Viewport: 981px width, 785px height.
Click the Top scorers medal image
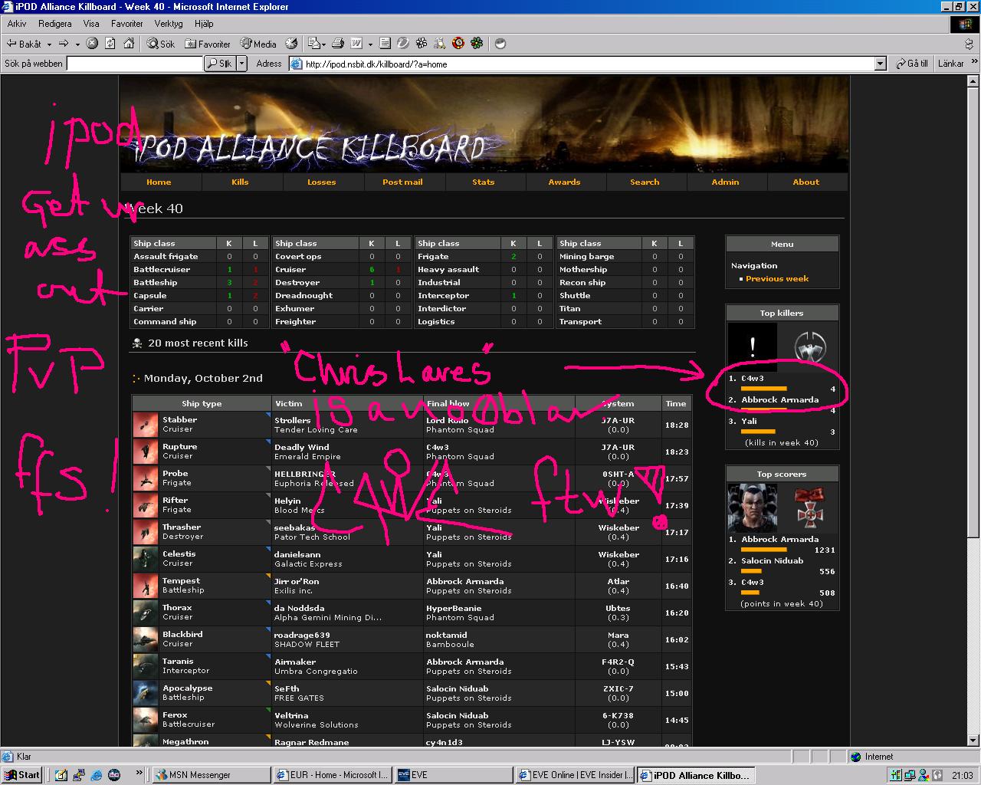point(809,507)
